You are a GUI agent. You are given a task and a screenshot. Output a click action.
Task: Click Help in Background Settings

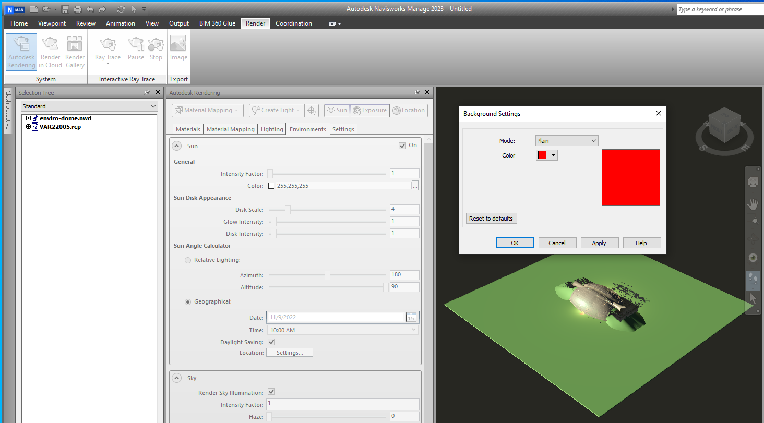(641, 243)
